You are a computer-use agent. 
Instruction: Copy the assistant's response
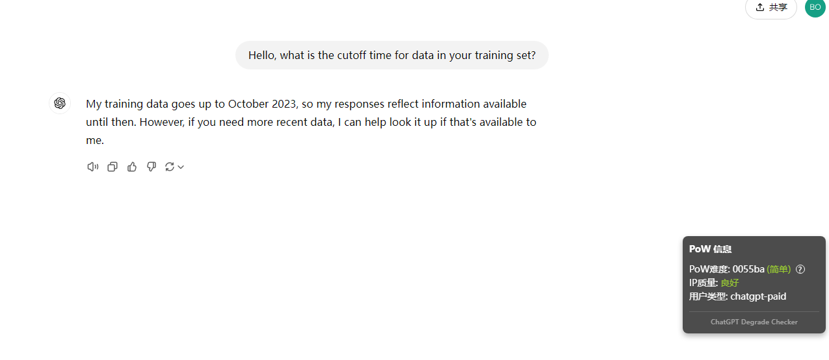point(112,167)
